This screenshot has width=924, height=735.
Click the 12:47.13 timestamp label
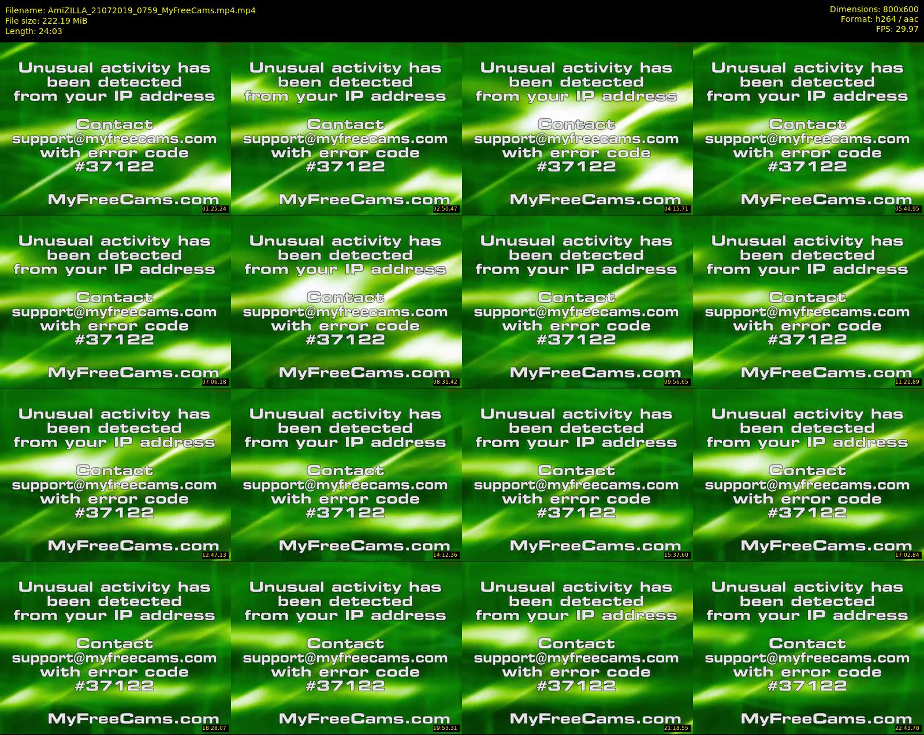click(215, 555)
